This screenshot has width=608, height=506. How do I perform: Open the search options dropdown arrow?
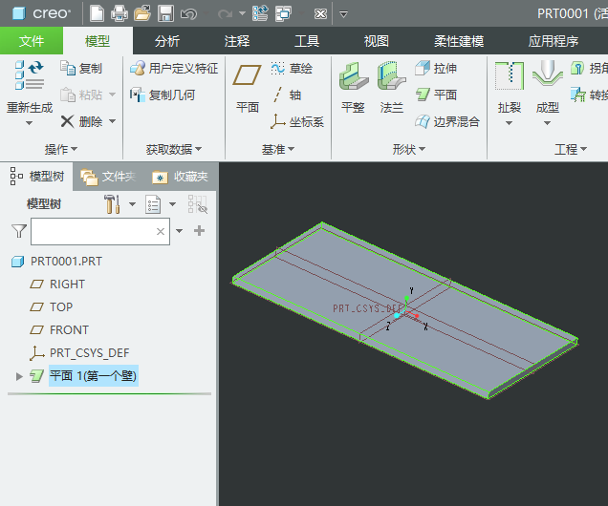(x=179, y=231)
